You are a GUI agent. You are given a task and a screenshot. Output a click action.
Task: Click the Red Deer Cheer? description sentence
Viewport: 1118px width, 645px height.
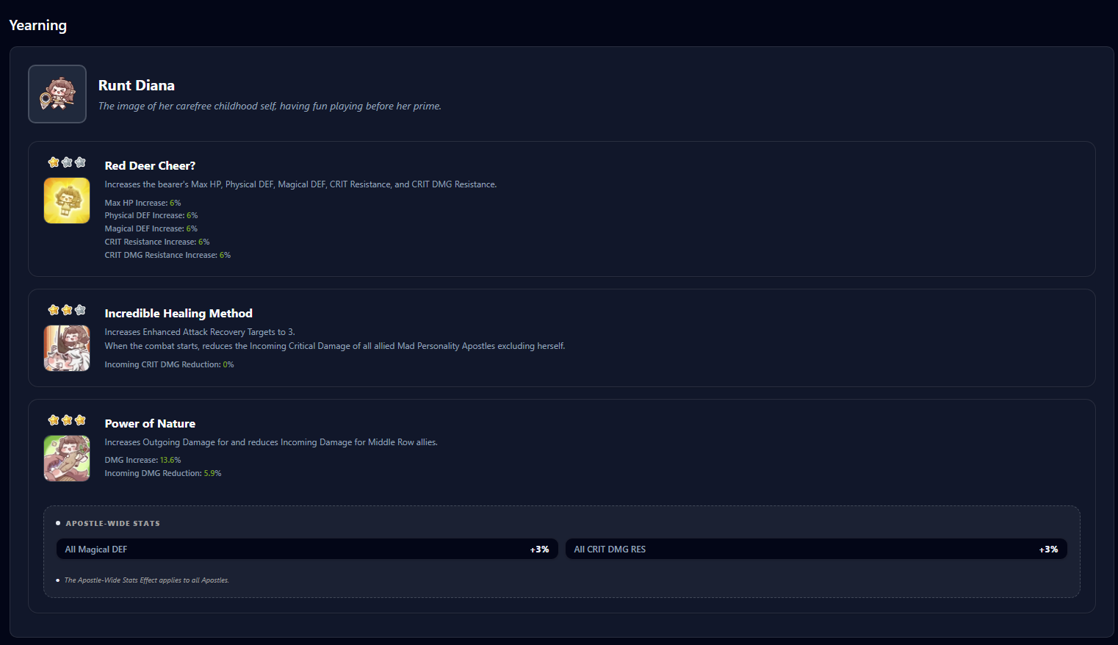tap(300, 184)
